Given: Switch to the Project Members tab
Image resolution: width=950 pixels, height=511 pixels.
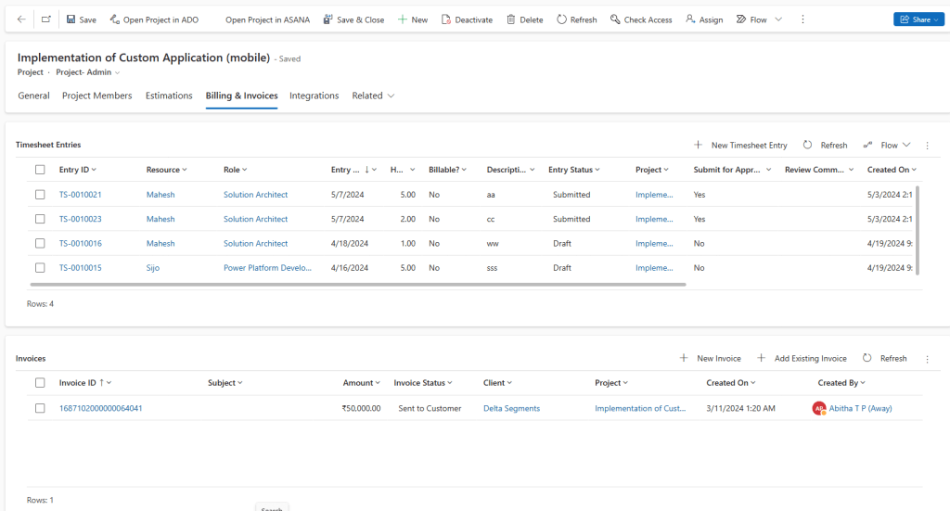Looking at the screenshot, I should tap(96, 96).
